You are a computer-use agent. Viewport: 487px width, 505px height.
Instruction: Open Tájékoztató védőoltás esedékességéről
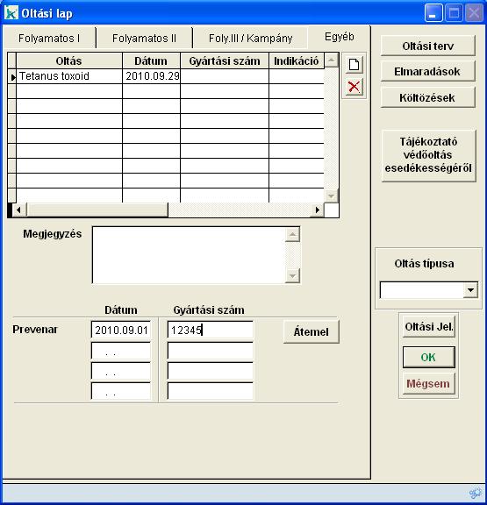coord(428,155)
